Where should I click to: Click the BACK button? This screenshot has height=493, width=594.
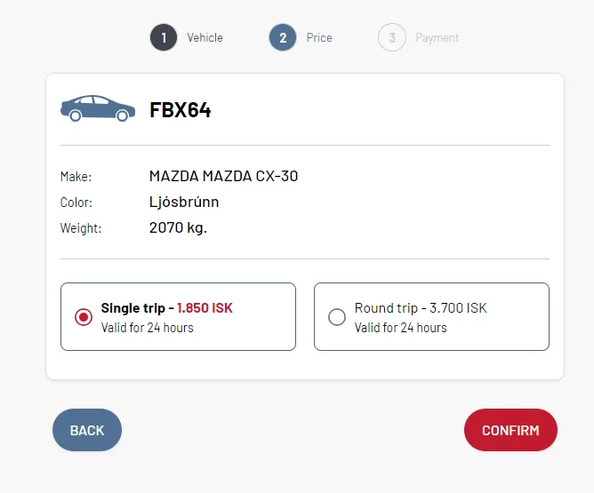[87, 430]
